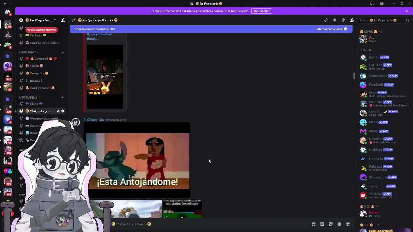
Task: Open Spam channel
Action: point(41,66)
